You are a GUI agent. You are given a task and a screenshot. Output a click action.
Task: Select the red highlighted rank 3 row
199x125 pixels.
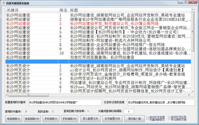point(98,23)
